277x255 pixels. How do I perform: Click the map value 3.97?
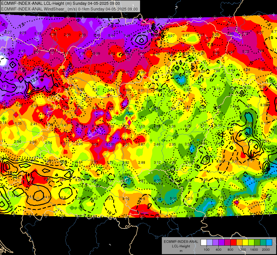coord(171,36)
